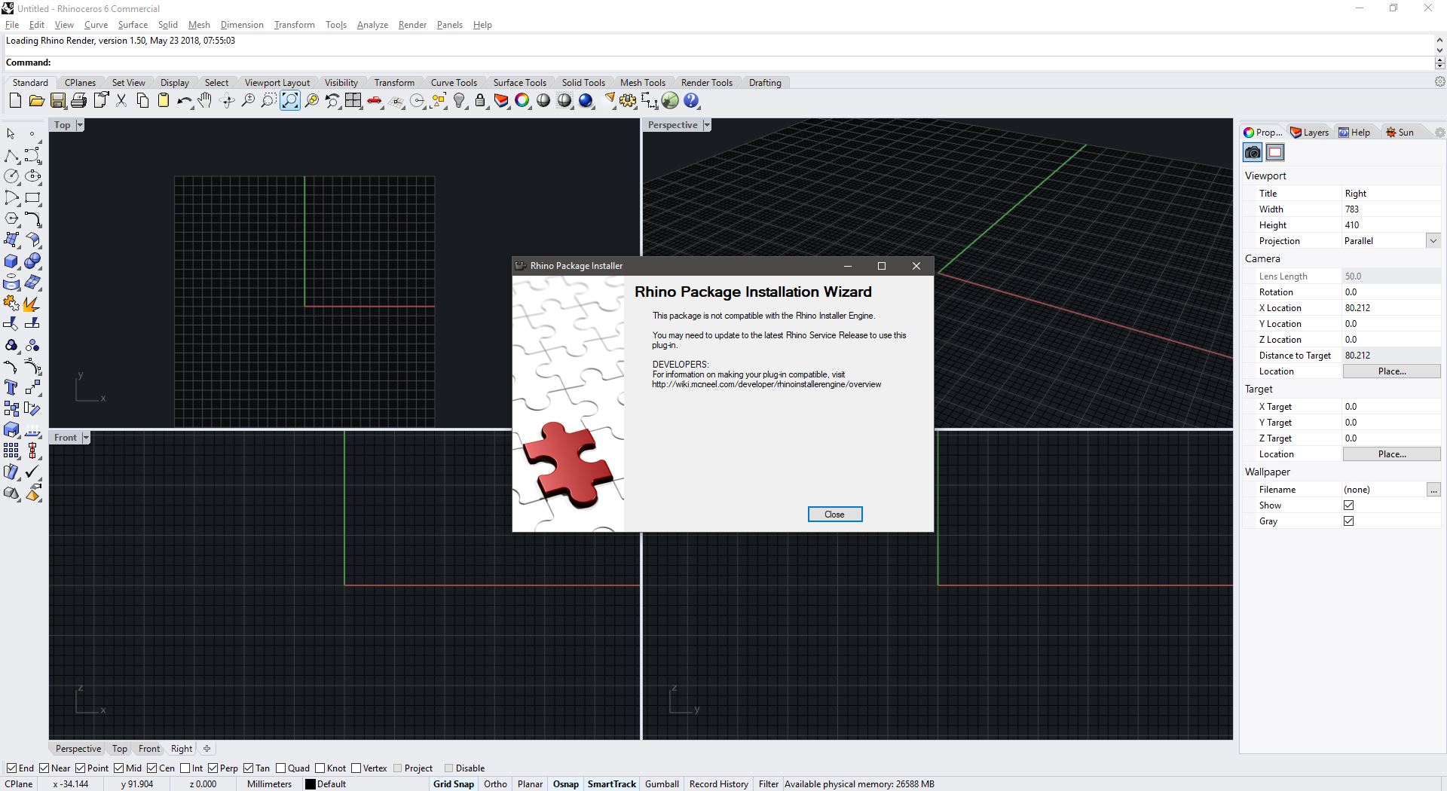Screen dimensions: 1447x791
Task: Open the Front viewport title dropdown
Action: (86, 438)
